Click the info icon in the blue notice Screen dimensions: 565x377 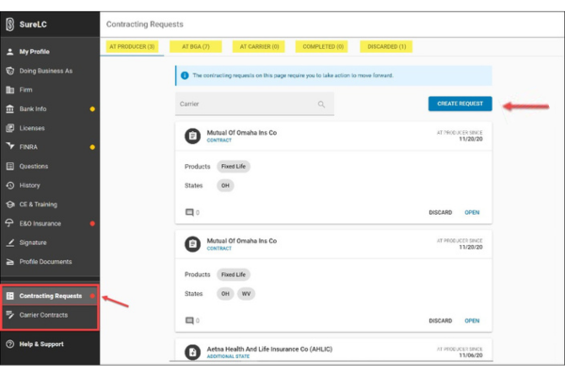185,75
